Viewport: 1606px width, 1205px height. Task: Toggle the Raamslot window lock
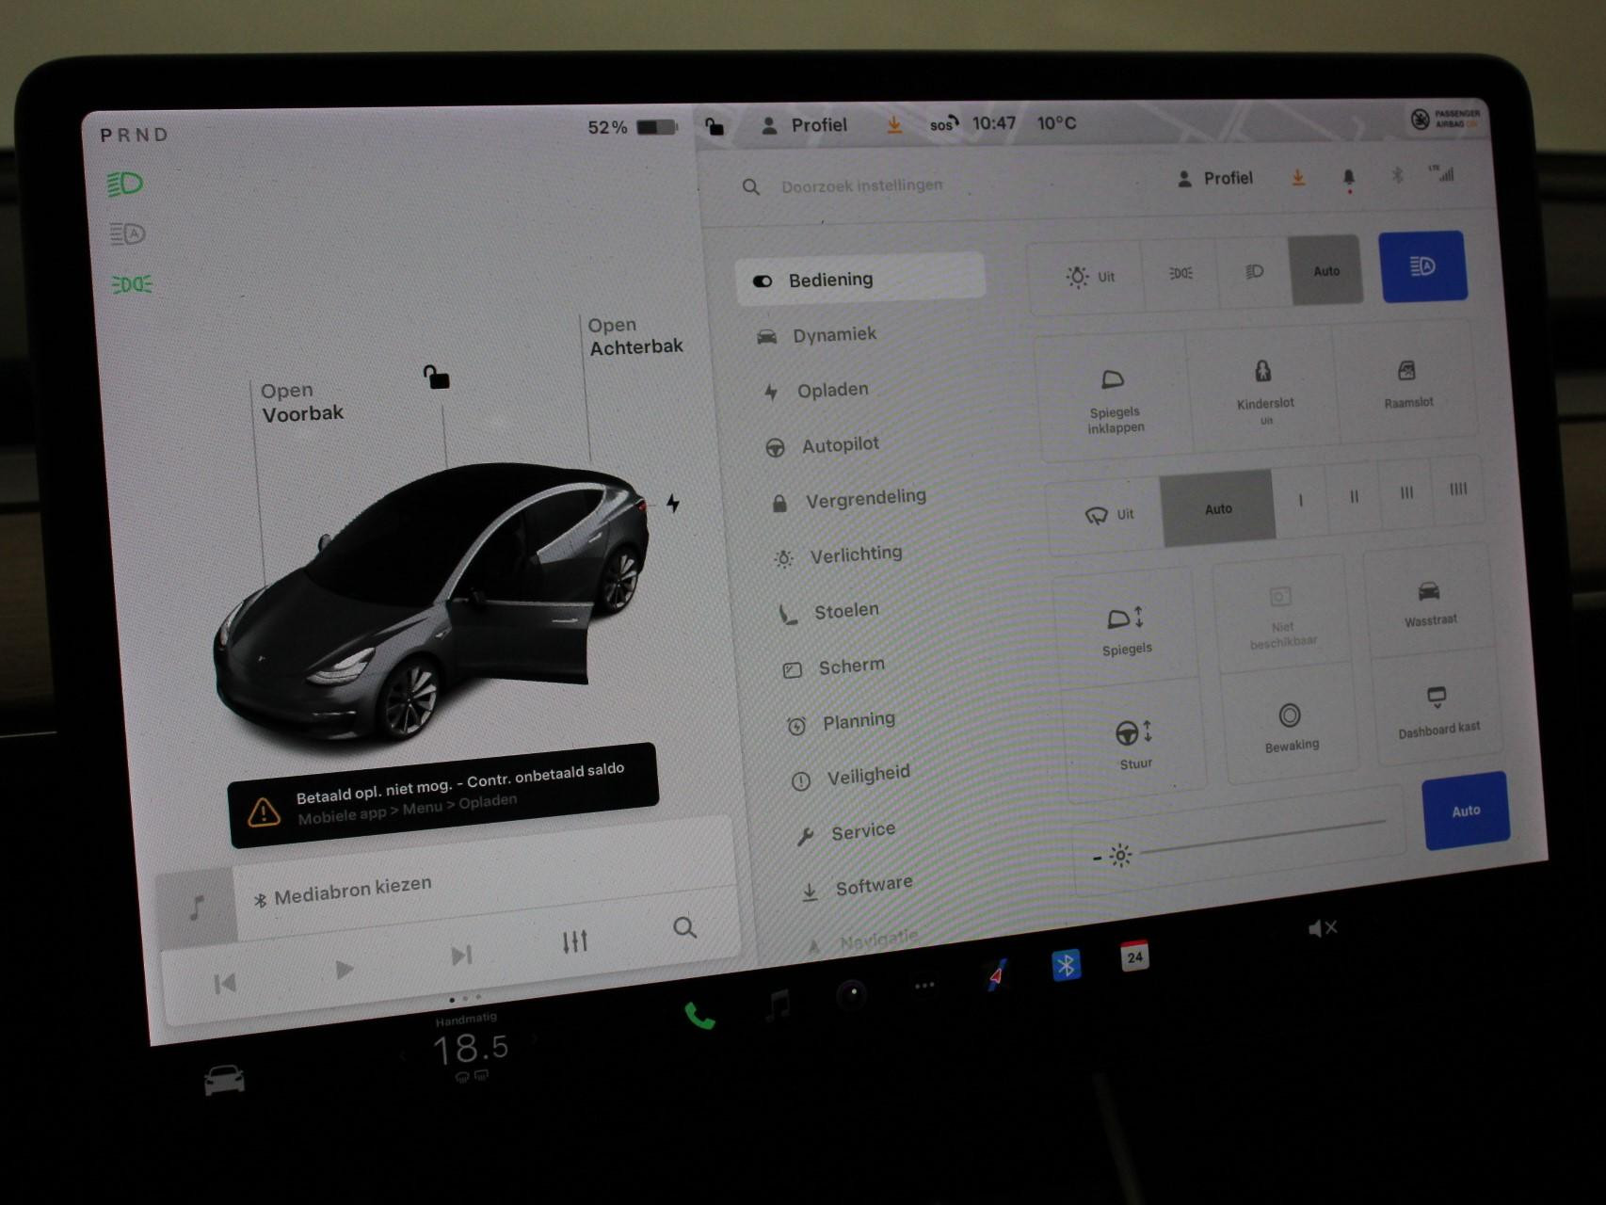pyautogui.click(x=1407, y=383)
